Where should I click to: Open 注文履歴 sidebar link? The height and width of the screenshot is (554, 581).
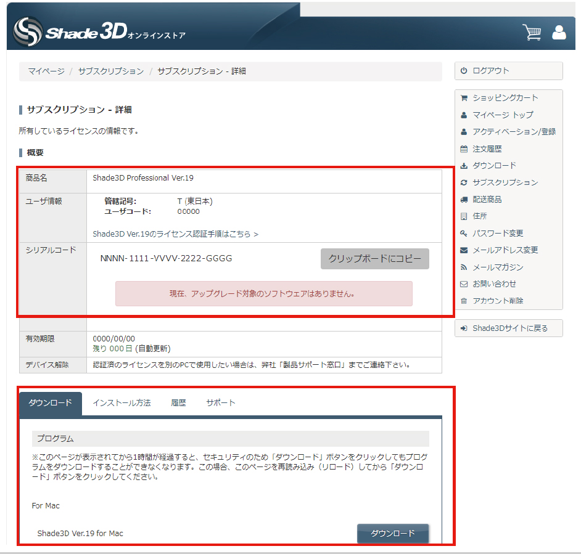point(487,149)
